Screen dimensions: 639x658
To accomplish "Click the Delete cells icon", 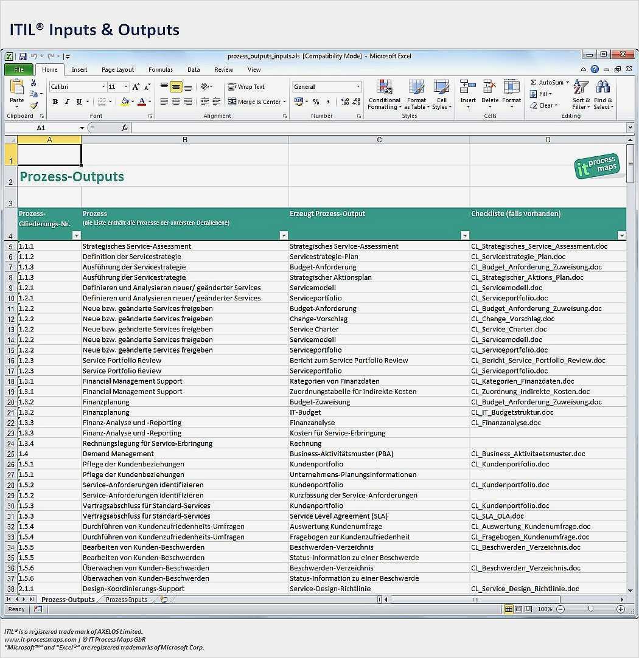I will click(x=489, y=87).
